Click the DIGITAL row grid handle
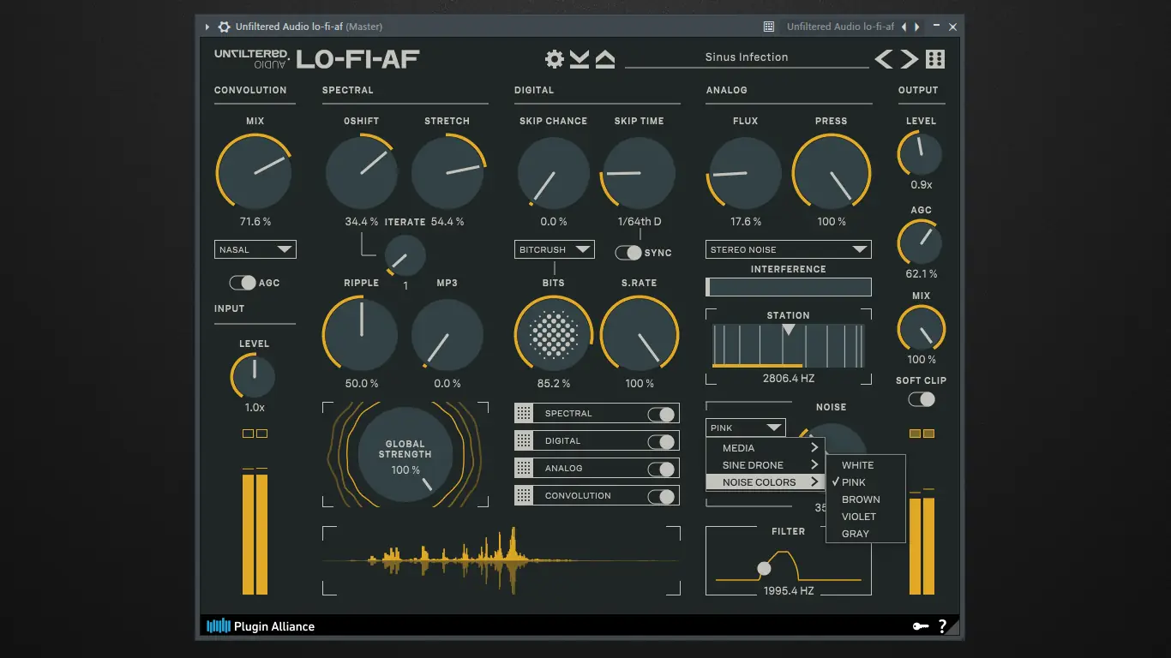Screen dimensions: 1171x658 pyautogui.click(x=524, y=440)
